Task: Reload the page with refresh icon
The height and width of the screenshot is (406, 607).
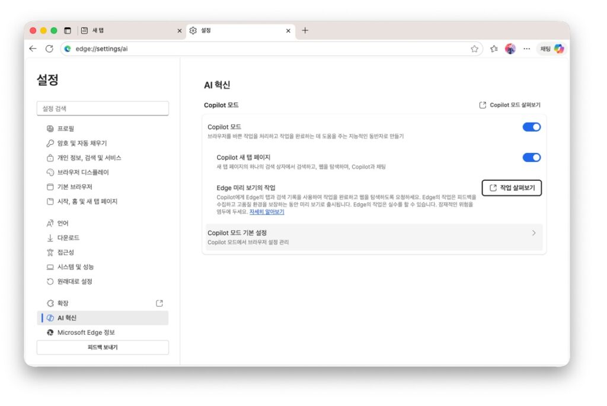Action: pyautogui.click(x=49, y=49)
